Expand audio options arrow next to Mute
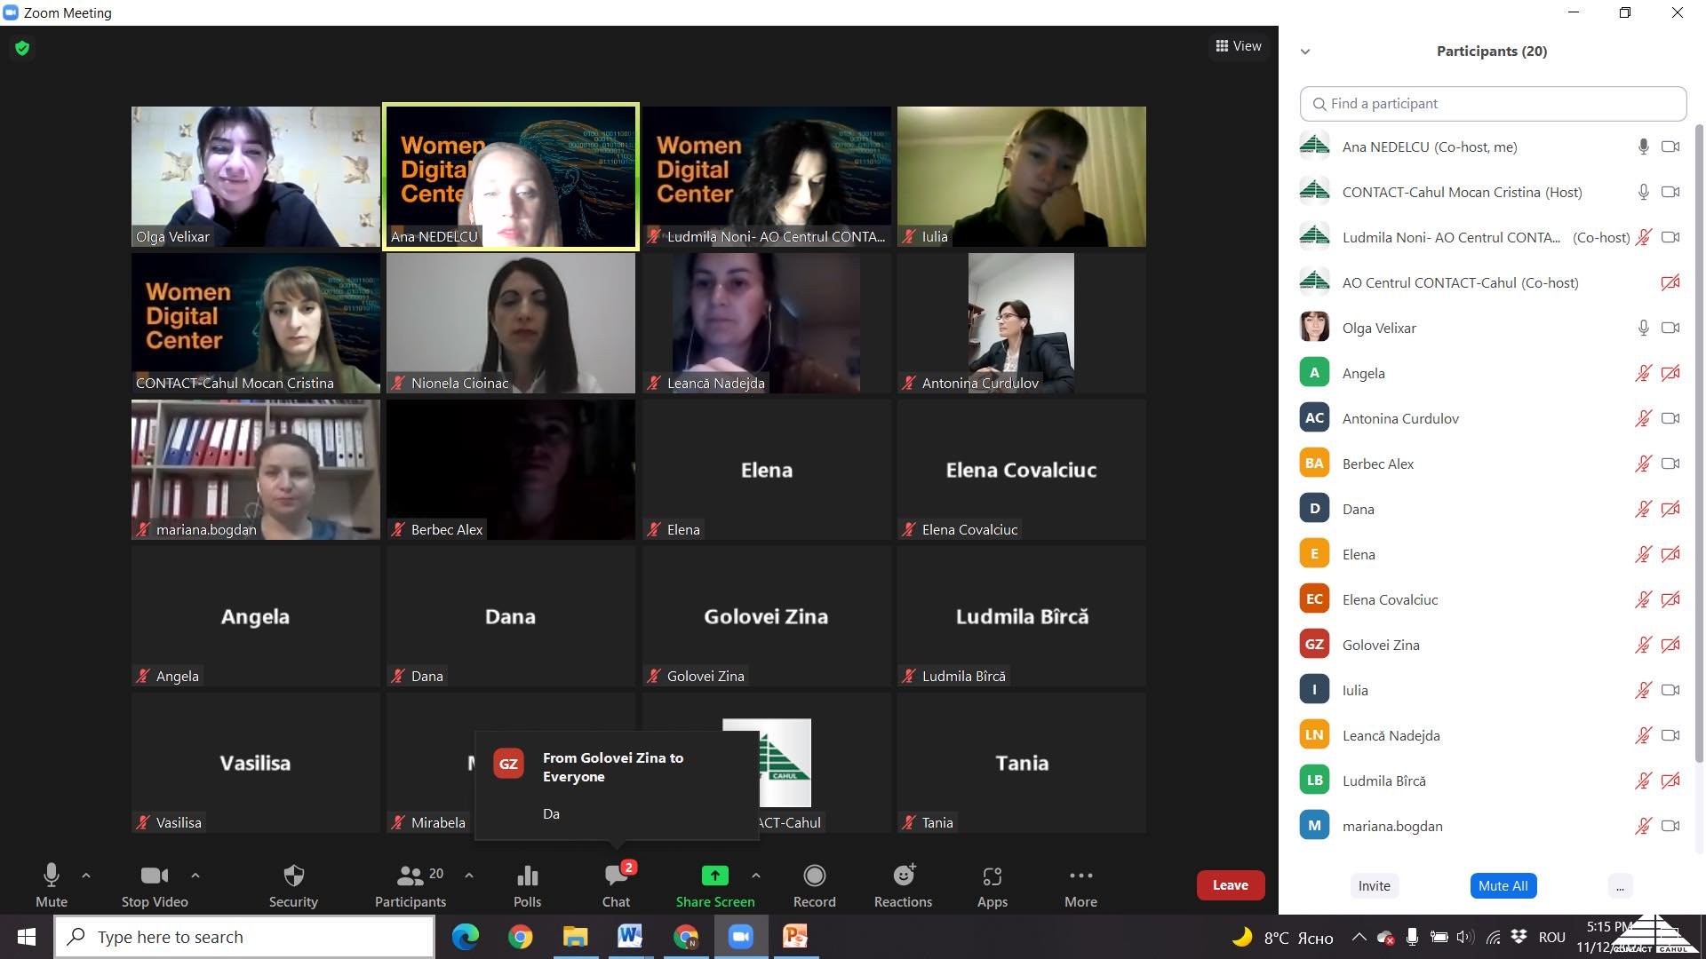Viewport: 1706px width, 959px height. 86,876
